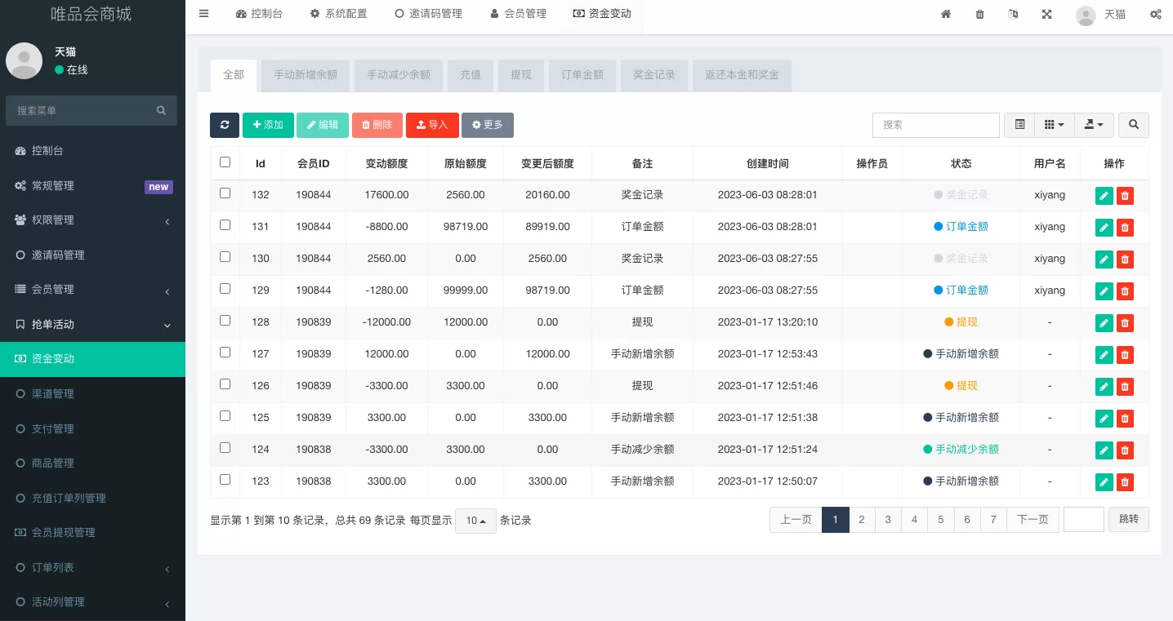Select the 提现 filter tab
The height and width of the screenshot is (621, 1173).
521,75
